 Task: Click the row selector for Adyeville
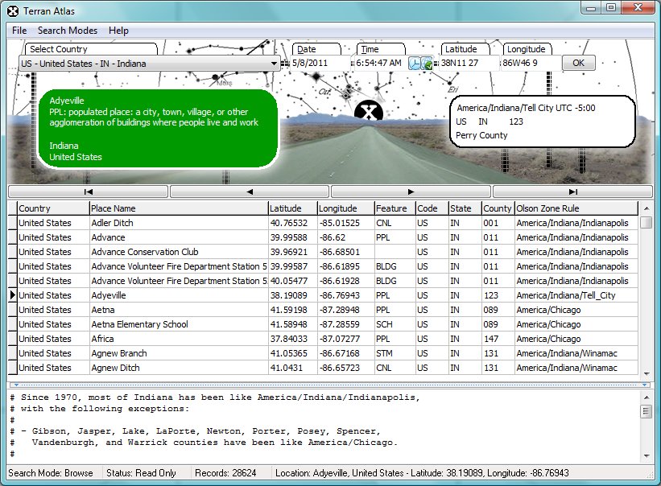click(x=13, y=295)
